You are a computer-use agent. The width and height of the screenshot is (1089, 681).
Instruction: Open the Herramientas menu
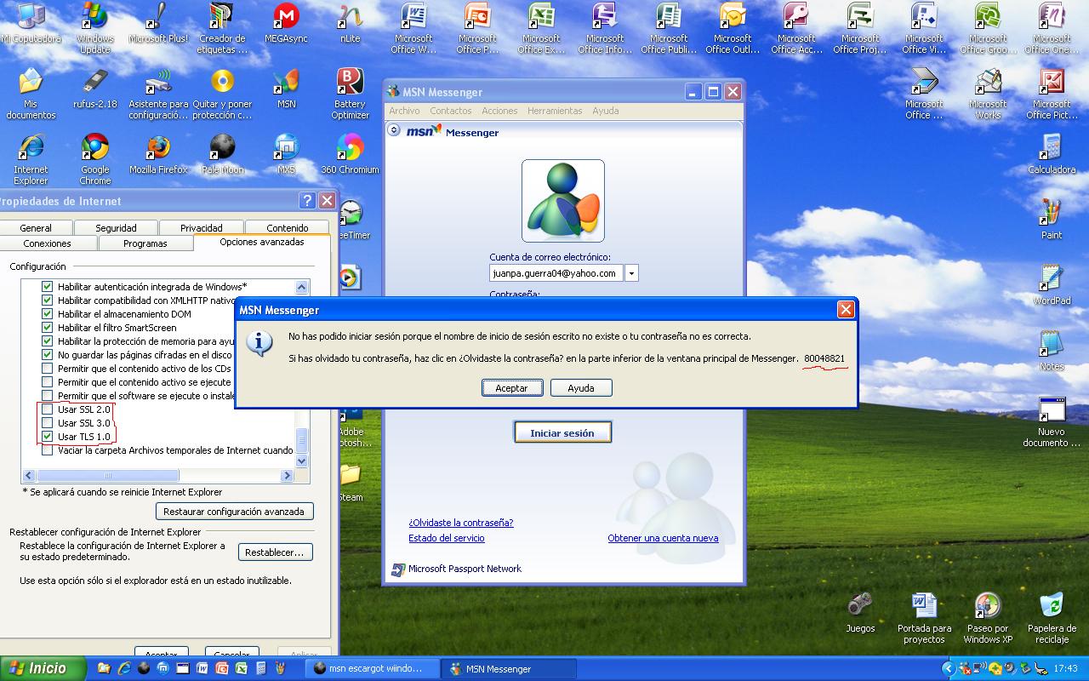click(x=555, y=111)
